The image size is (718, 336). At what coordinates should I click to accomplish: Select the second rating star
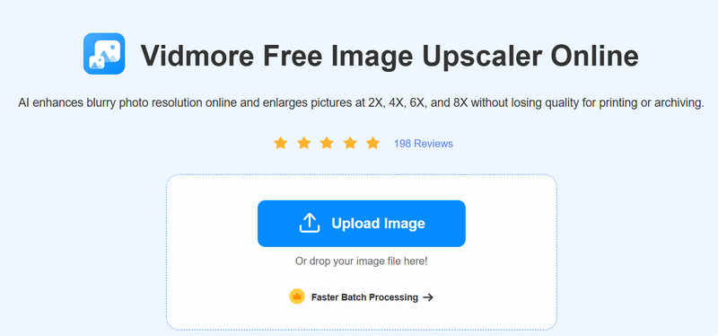pyautogui.click(x=303, y=143)
